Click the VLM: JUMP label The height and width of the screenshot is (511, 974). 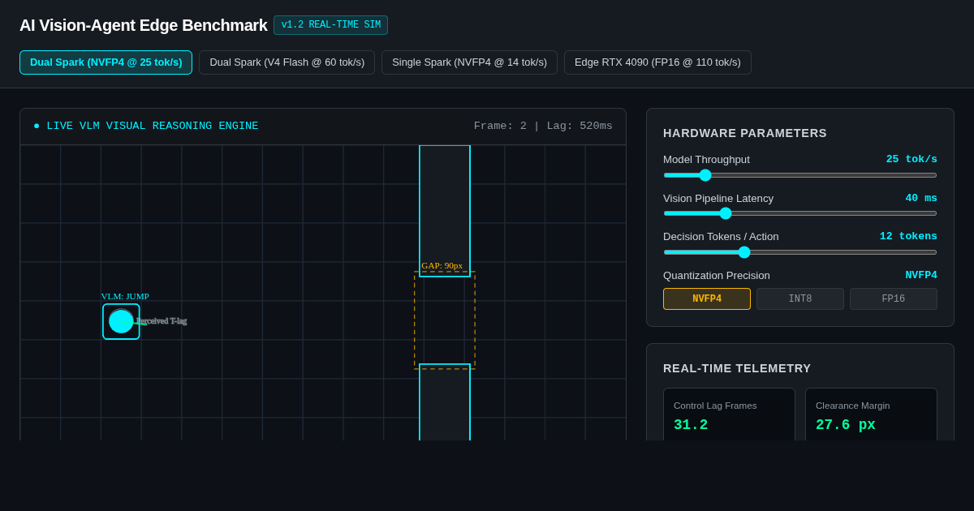(x=125, y=297)
